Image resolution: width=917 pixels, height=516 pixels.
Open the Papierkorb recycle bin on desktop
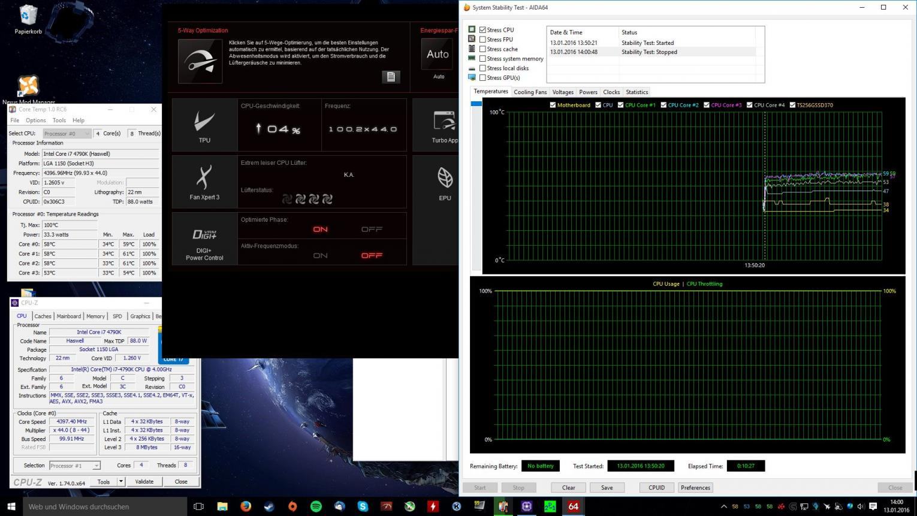tap(28, 19)
